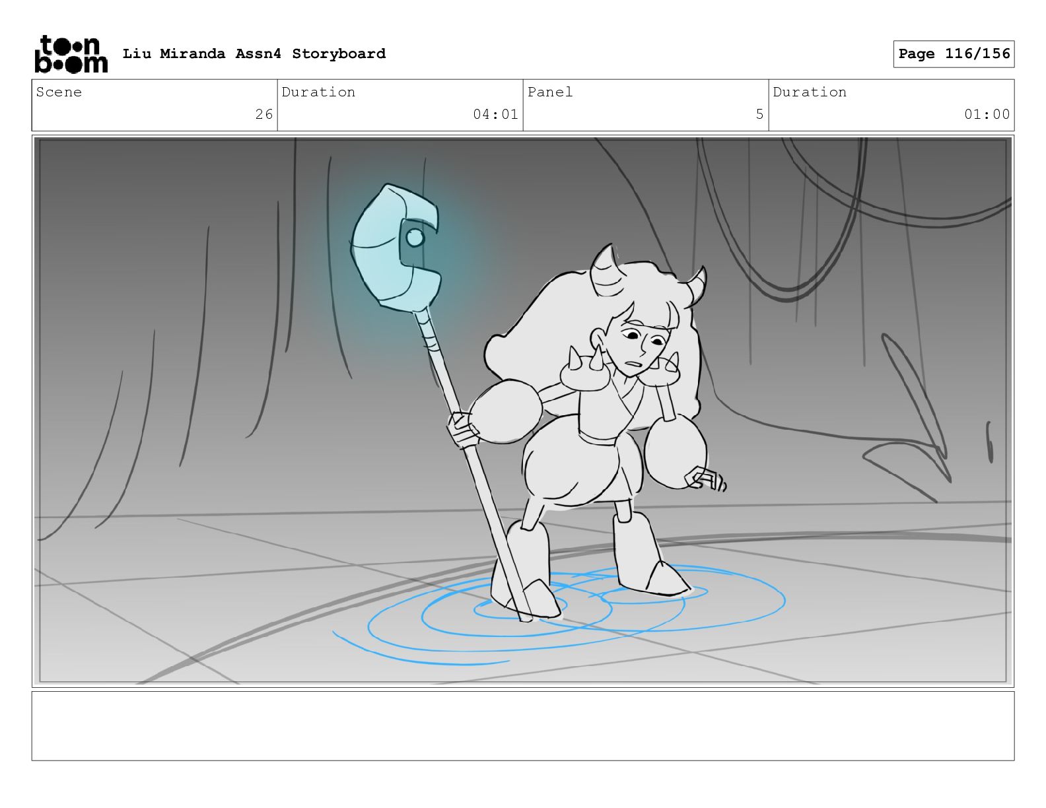This screenshot has width=1046, height=808.
Task: Select the scene number '26'
Action: 264,114
